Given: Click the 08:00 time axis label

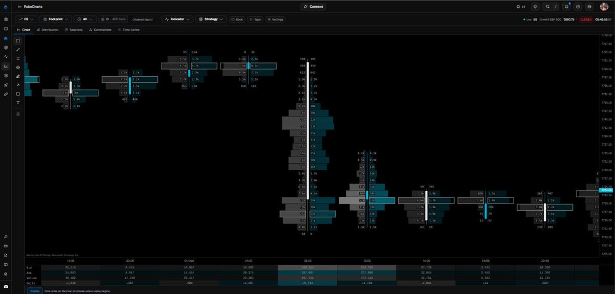Looking at the screenshot, I should (x=307, y=260).
